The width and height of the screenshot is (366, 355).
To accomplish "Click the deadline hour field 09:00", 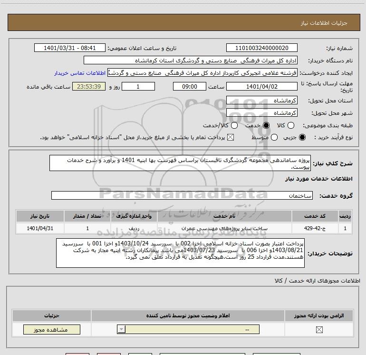I will point(190,86).
